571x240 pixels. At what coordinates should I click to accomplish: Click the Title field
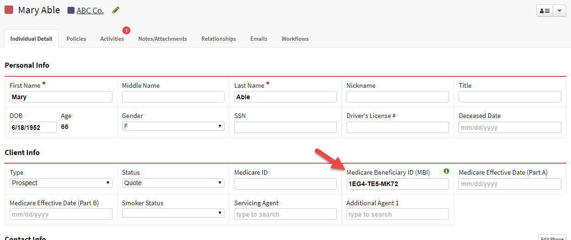tap(510, 97)
